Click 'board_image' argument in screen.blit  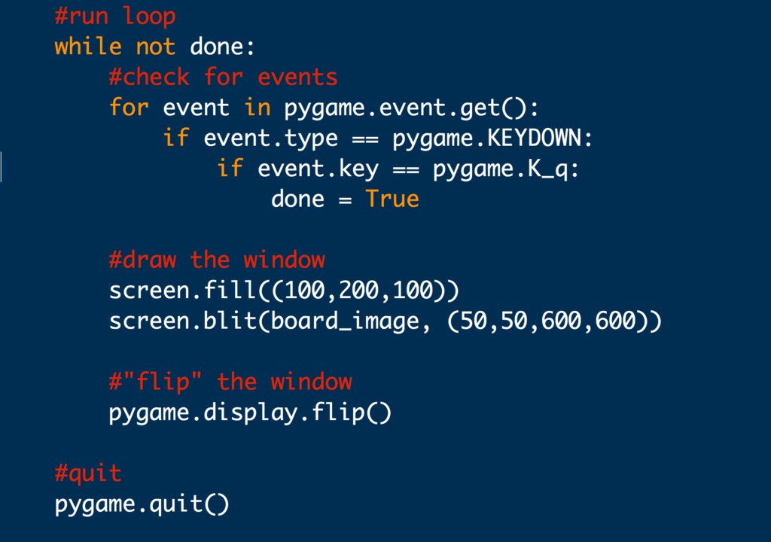(x=344, y=321)
